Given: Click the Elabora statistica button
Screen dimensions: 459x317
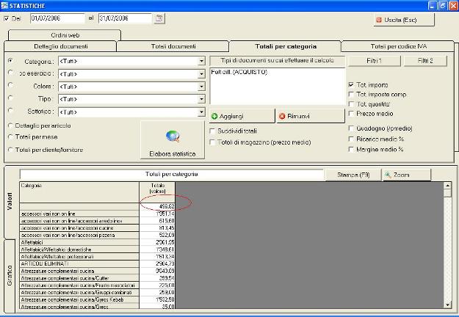Looking at the screenshot, I should 173,140.
